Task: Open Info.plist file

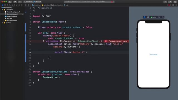Action: [9, 19]
